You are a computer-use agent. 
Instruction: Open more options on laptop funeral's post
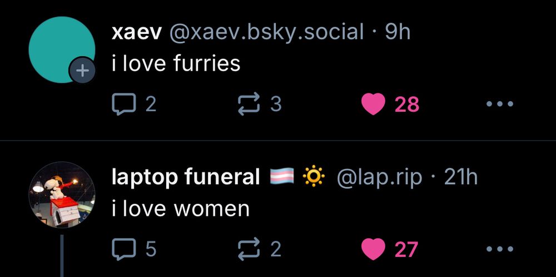point(500,249)
